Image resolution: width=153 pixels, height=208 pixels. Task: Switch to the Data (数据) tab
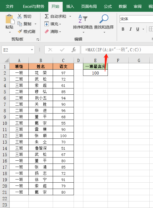click(123, 6)
